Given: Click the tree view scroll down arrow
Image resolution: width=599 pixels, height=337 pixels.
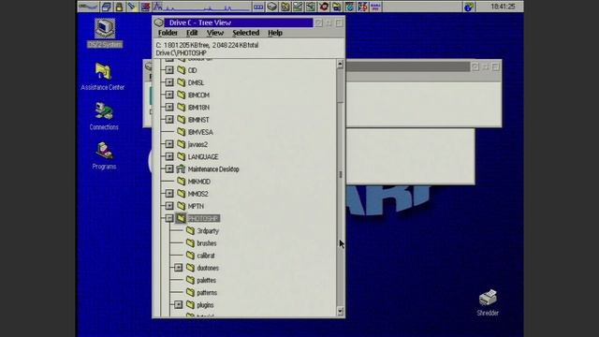Looking at the screenshot, I should [341, 311].
